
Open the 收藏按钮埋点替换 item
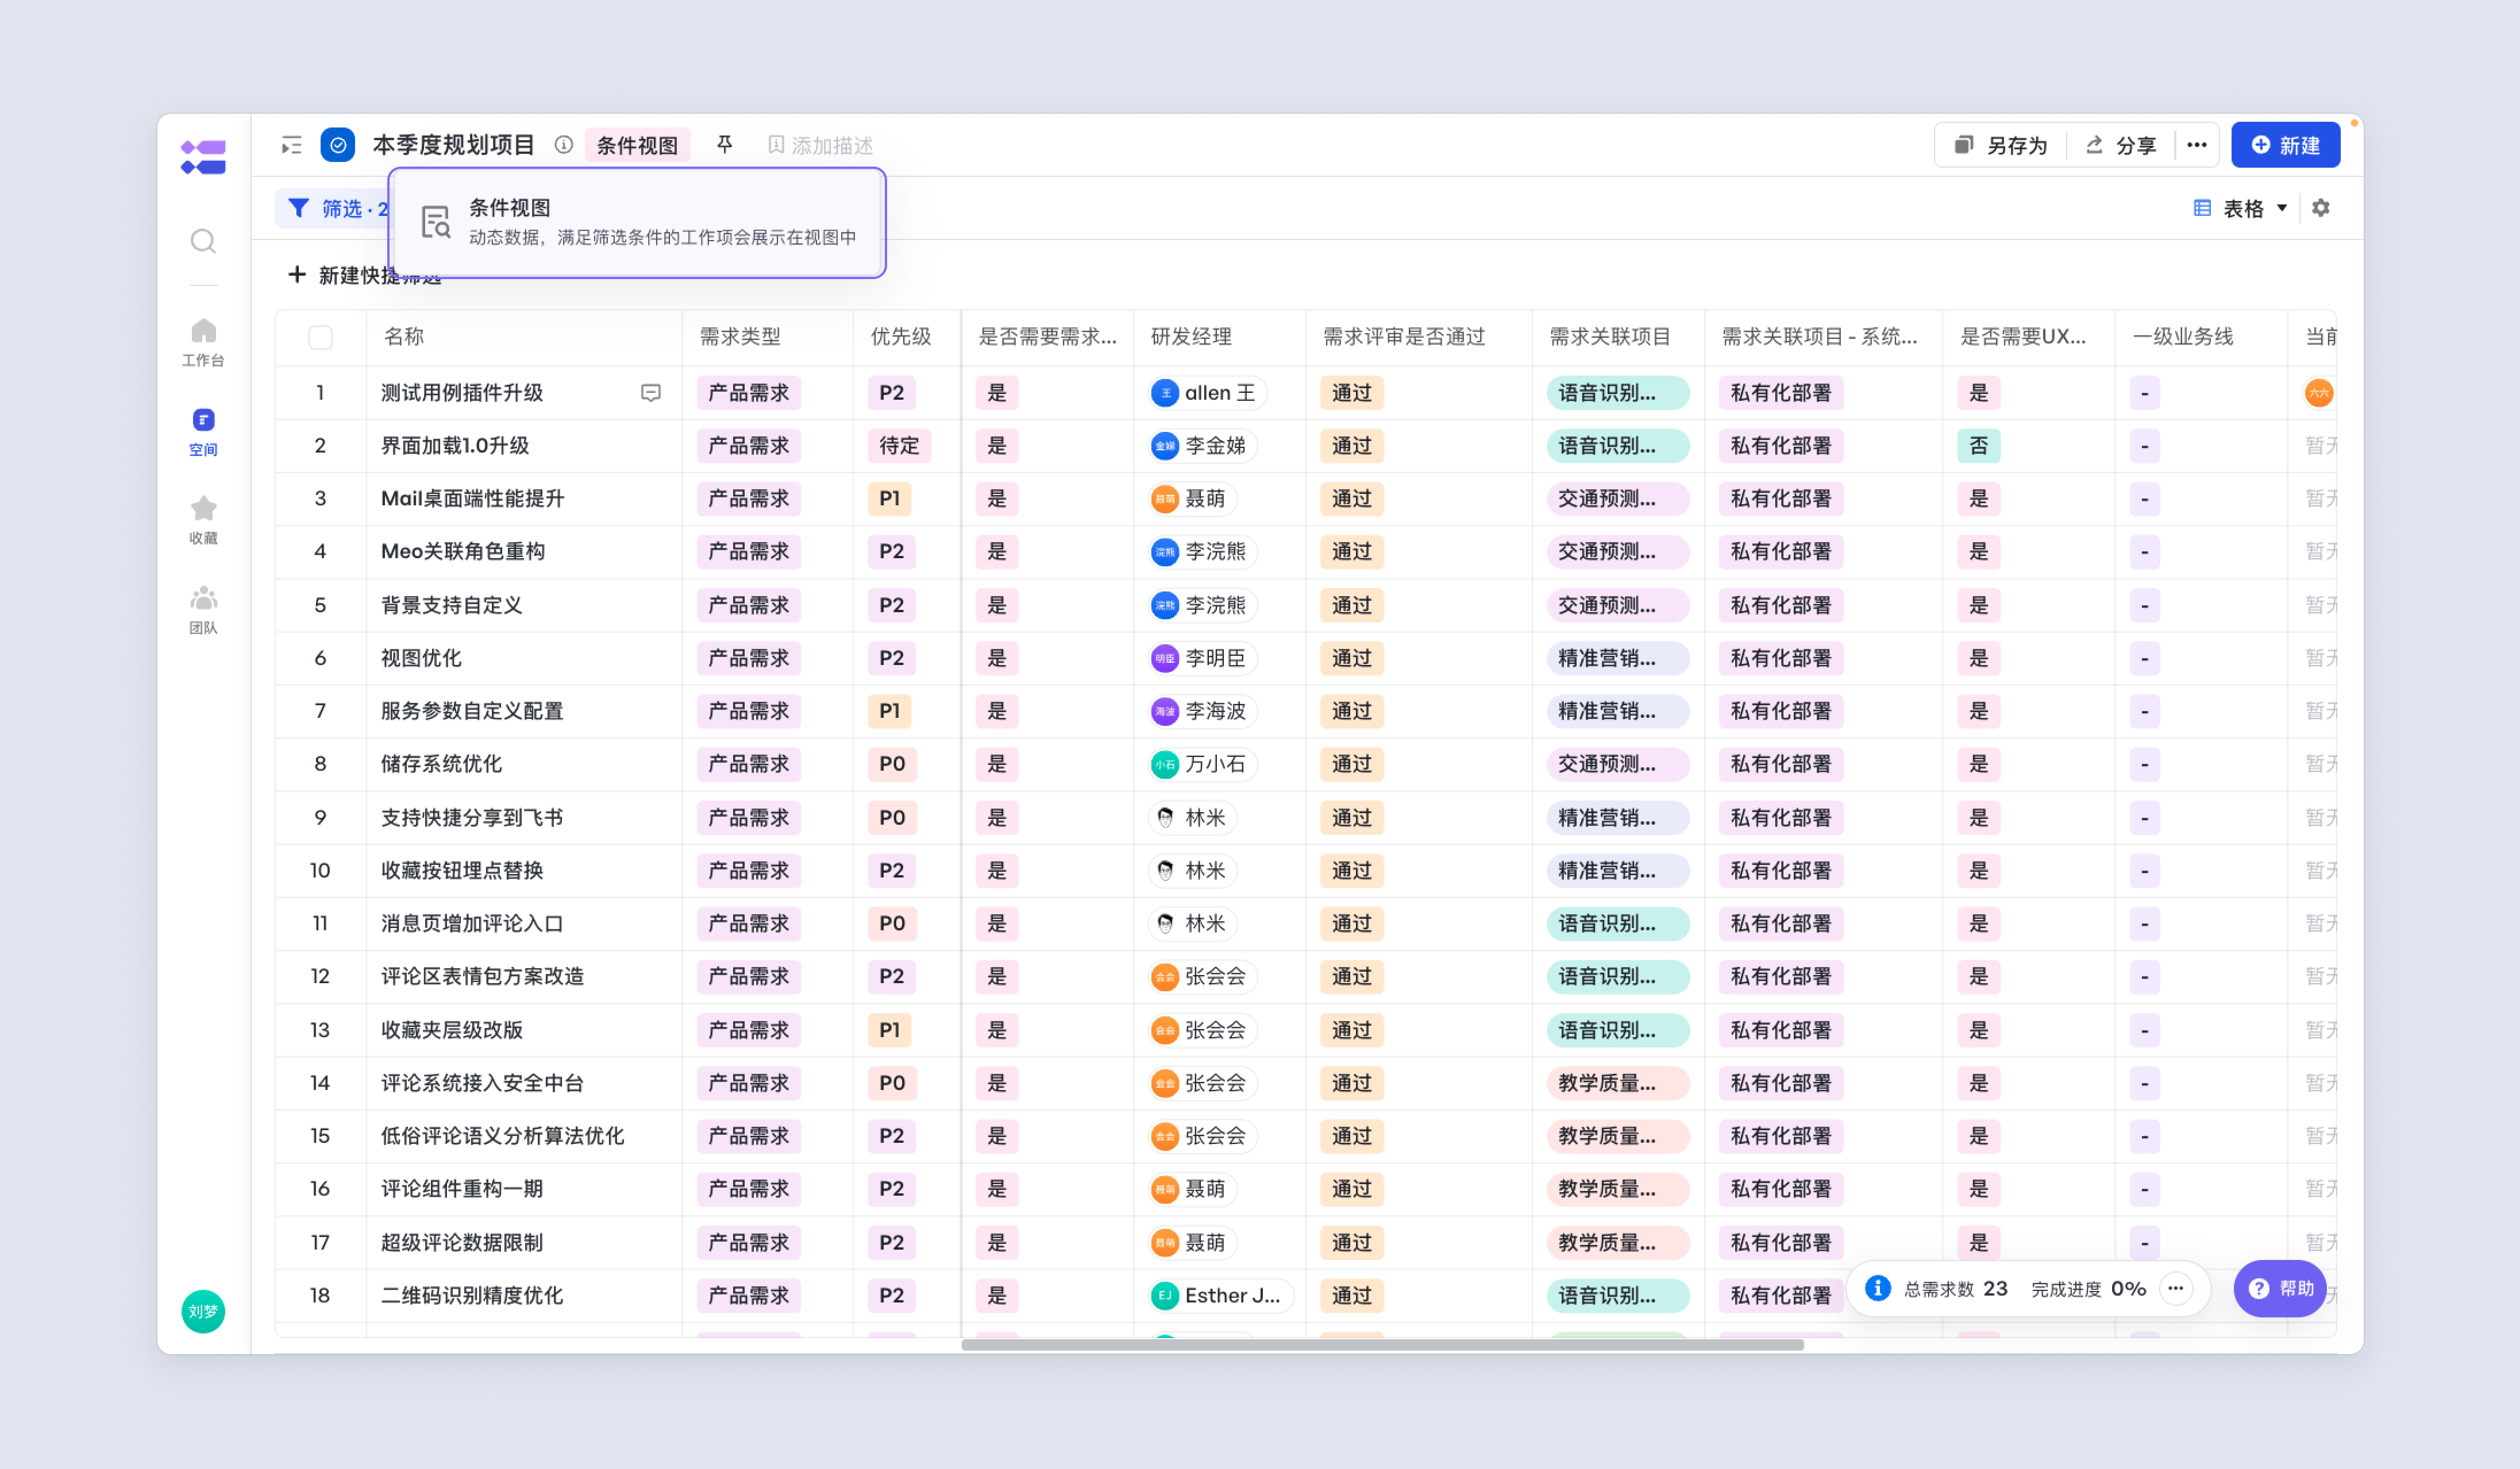462,871
